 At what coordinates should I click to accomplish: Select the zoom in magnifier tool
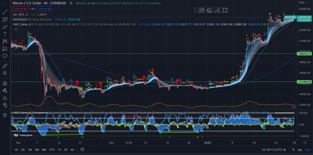pos(5,73)
